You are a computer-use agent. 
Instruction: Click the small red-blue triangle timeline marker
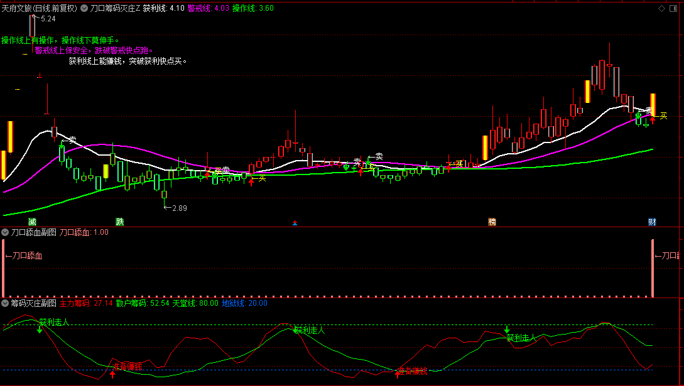[x=295, y=223]
